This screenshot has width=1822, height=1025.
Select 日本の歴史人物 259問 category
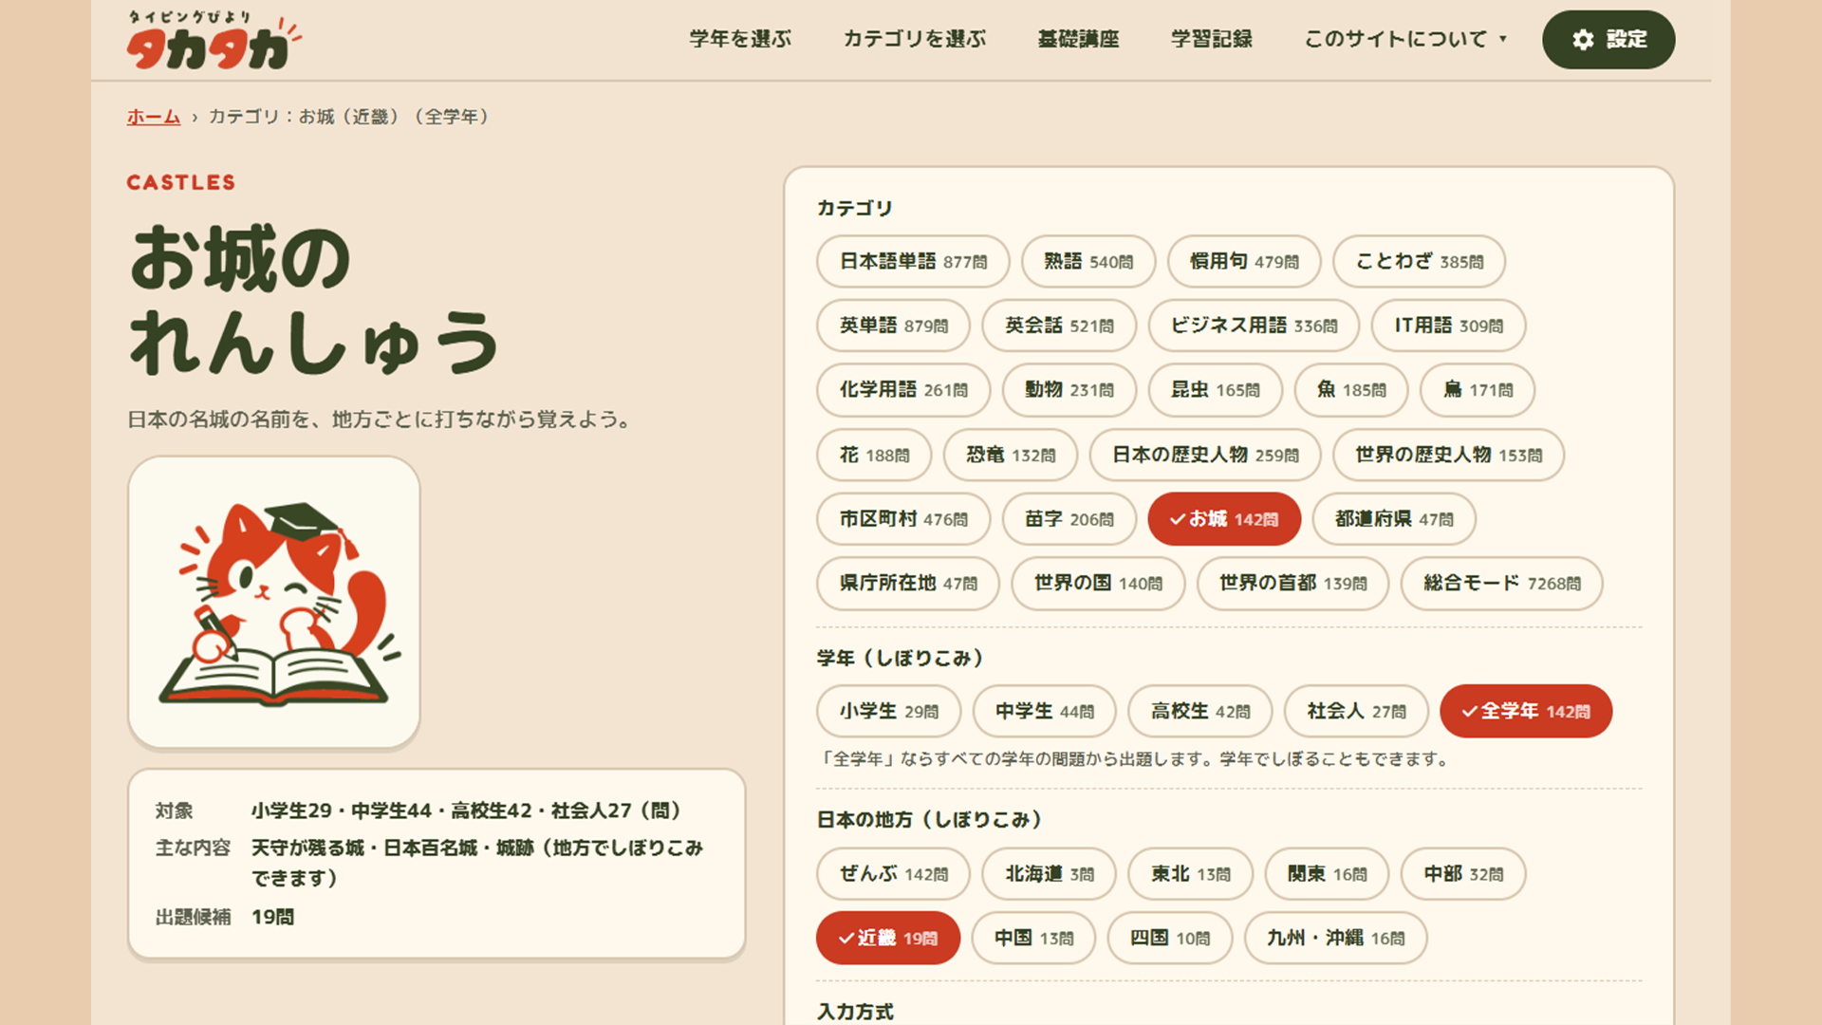pyautogui.click(x=1205, y=455)
